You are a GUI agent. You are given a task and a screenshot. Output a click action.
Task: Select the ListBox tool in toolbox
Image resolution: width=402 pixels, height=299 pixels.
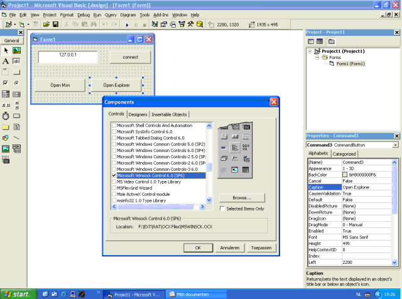[17, 94]
